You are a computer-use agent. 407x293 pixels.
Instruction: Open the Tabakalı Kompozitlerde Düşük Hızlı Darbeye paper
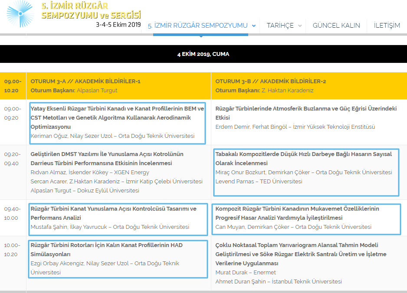(303, 159)
